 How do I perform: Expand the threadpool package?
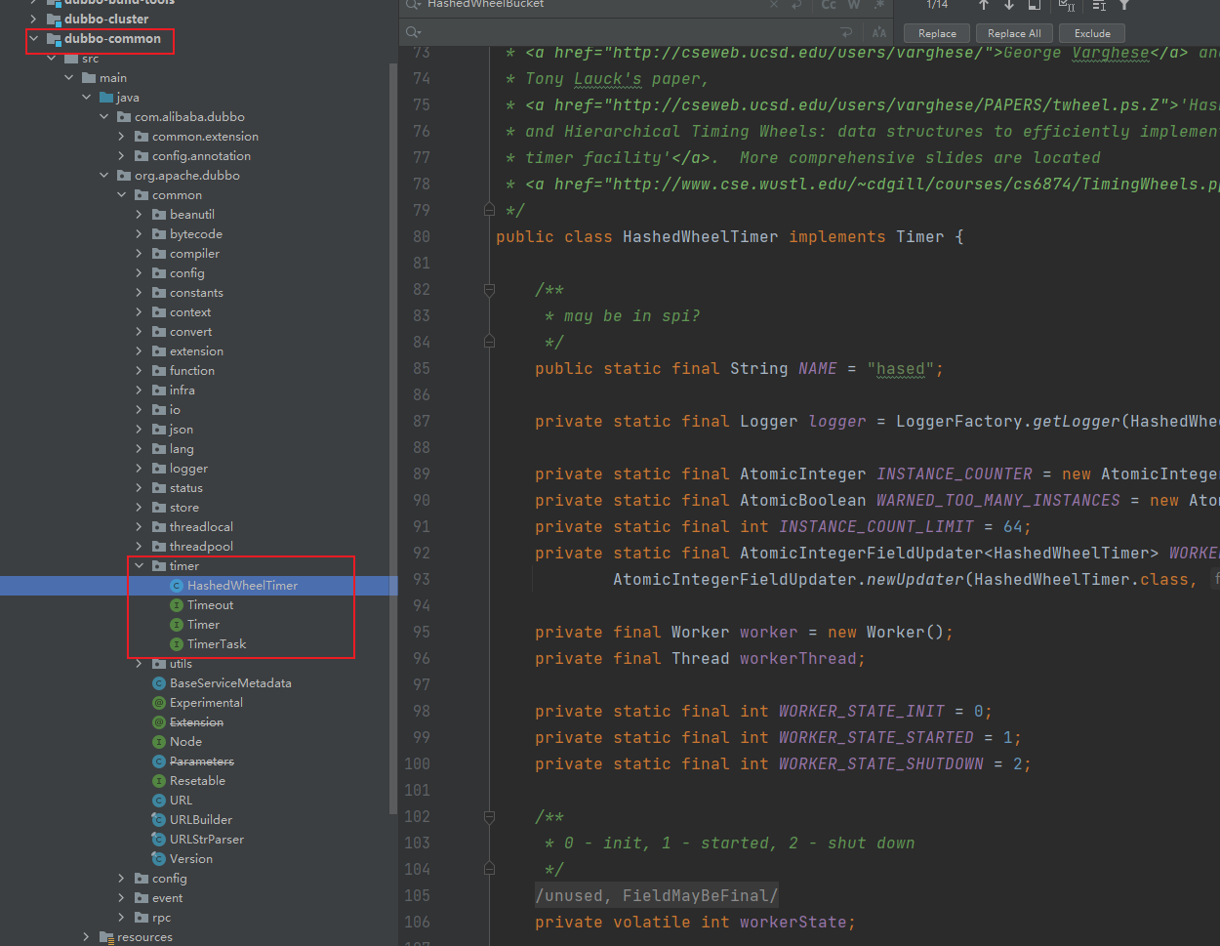coord(140,547)
